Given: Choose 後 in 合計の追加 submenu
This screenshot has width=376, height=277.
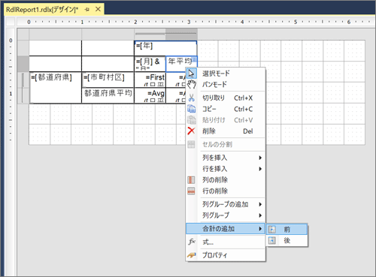Looking at the screenshot, I should tap(287, 240).
